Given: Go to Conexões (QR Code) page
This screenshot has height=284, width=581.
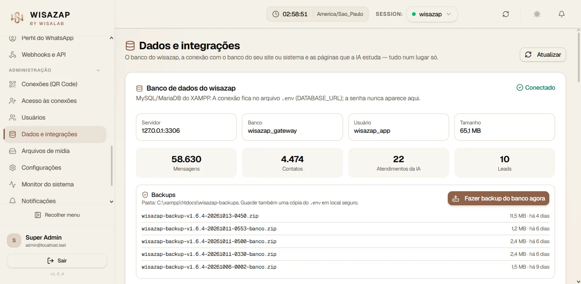Looking at the screenshot, I should 55,84.
